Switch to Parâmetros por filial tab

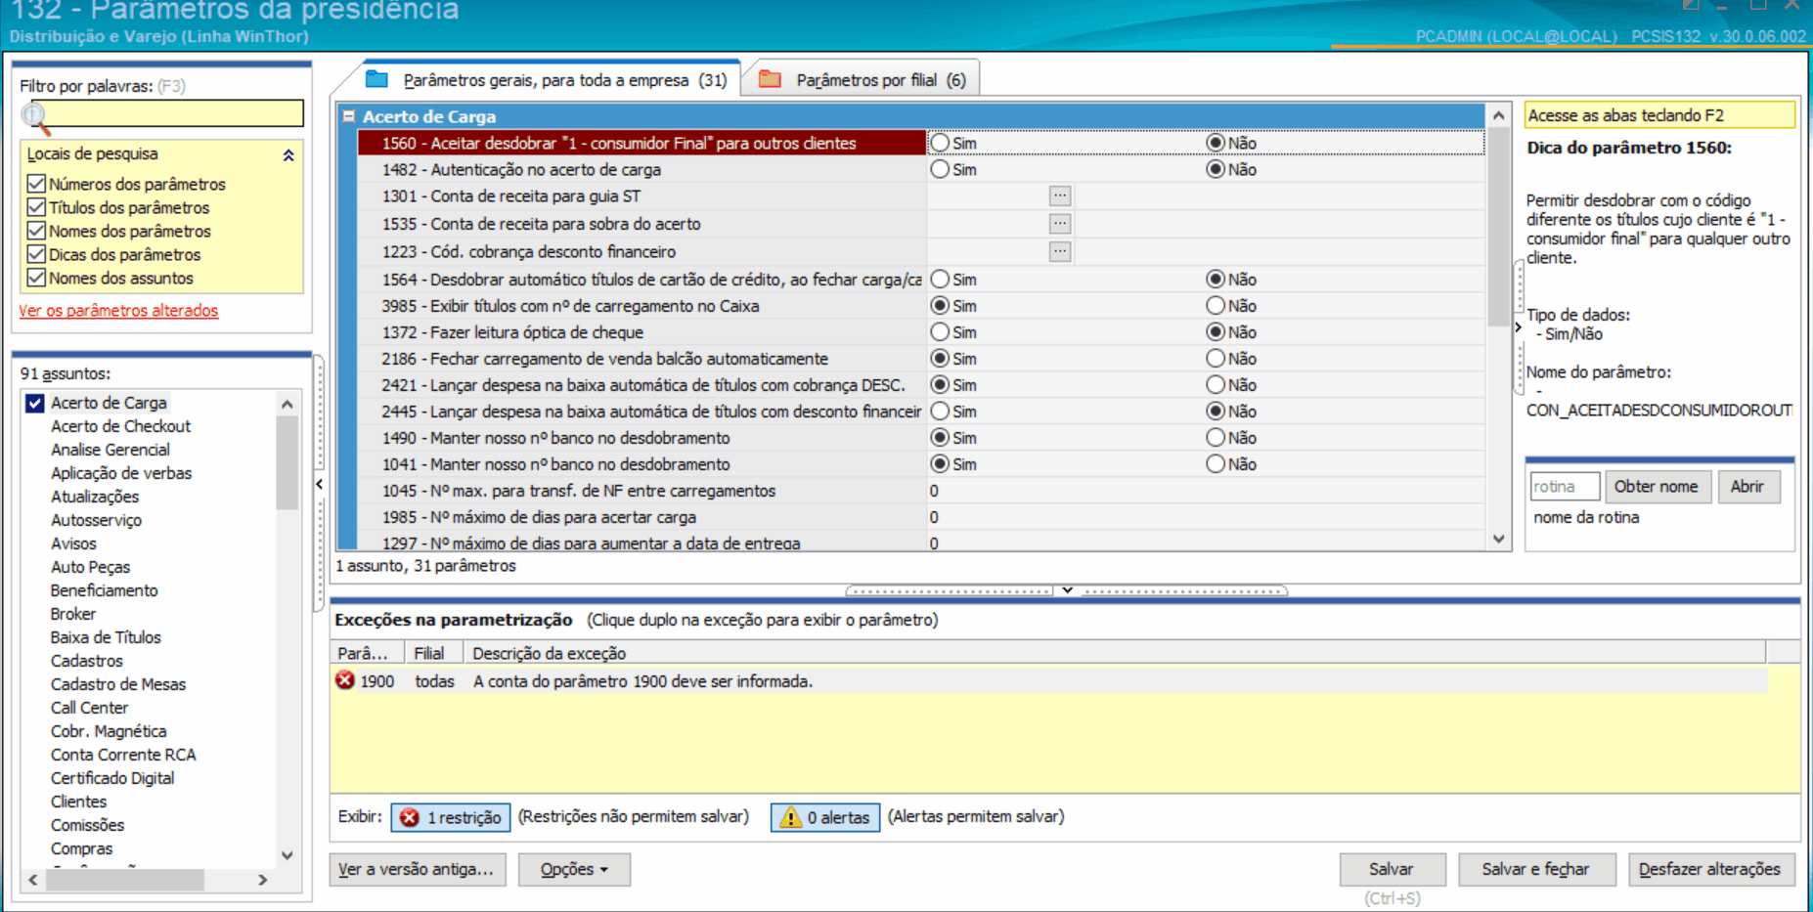[x=862, y=80]
